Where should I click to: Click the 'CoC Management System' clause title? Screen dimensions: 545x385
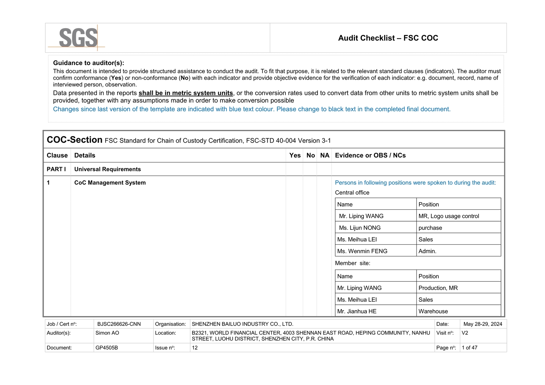(x=110, y=183)
